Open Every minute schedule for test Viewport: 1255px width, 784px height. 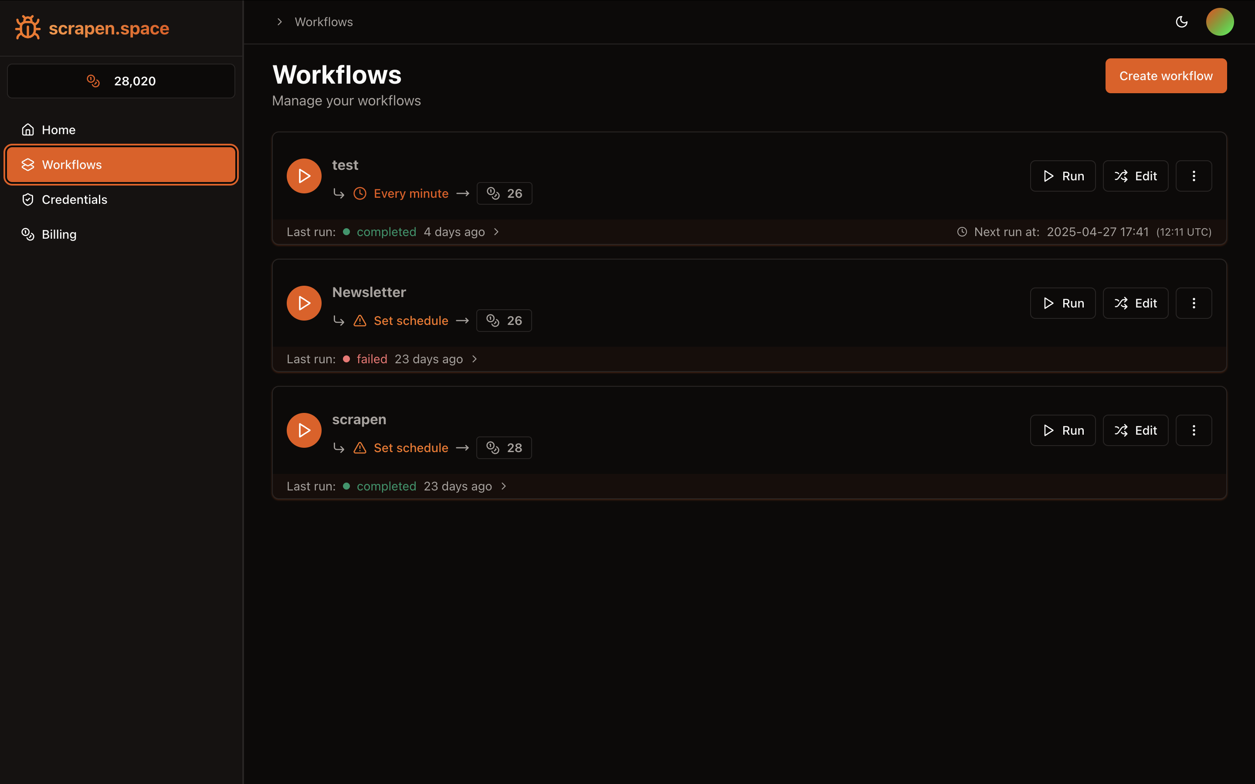tap(410, 193)
